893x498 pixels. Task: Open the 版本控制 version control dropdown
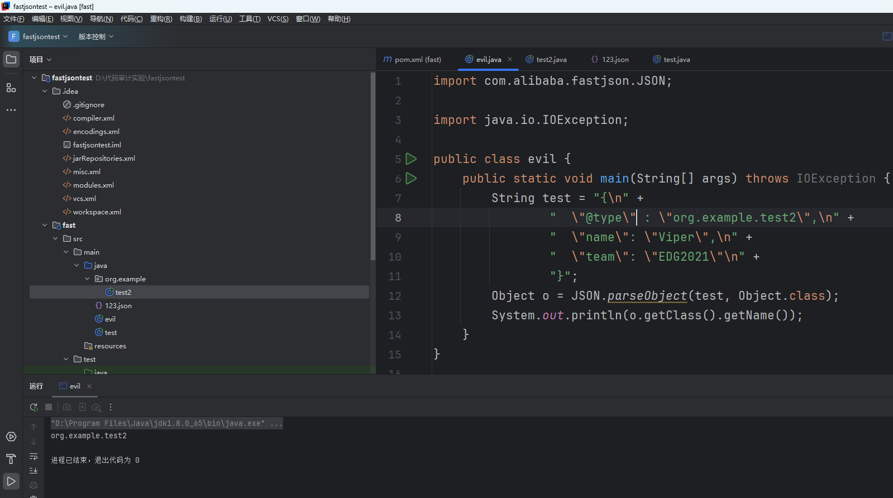95,36
